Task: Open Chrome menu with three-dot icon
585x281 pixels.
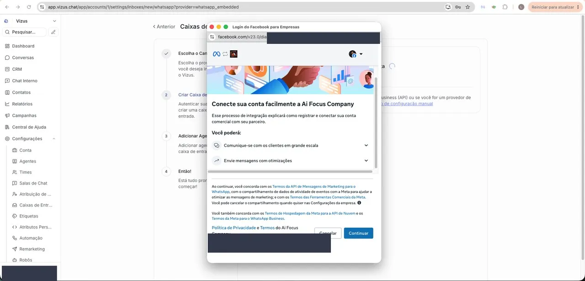Action: tap(578, 7)
